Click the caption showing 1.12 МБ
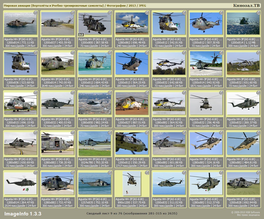This screenshot has height=219, width=264. [243, 43]
